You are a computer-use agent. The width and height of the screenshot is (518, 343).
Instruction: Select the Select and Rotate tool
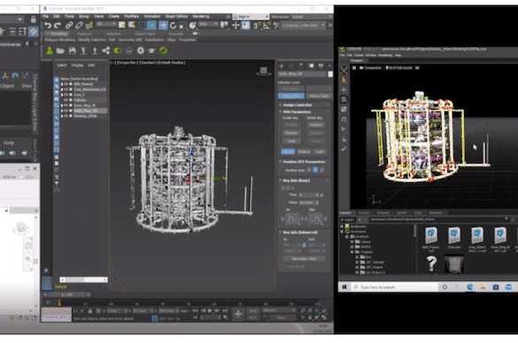(173, 26)
